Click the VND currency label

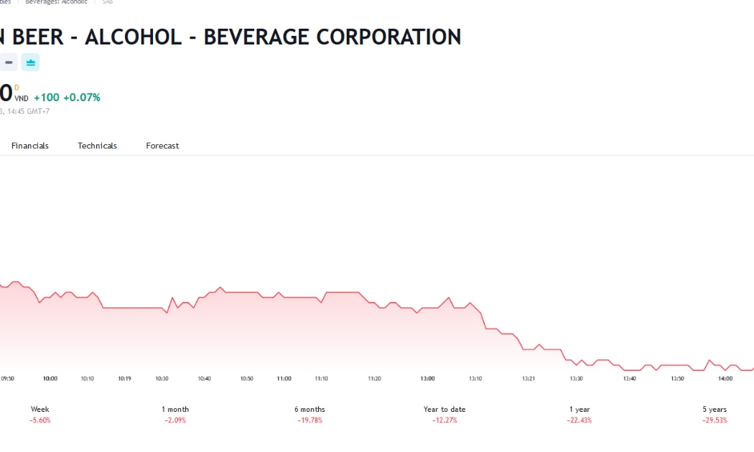21,98
